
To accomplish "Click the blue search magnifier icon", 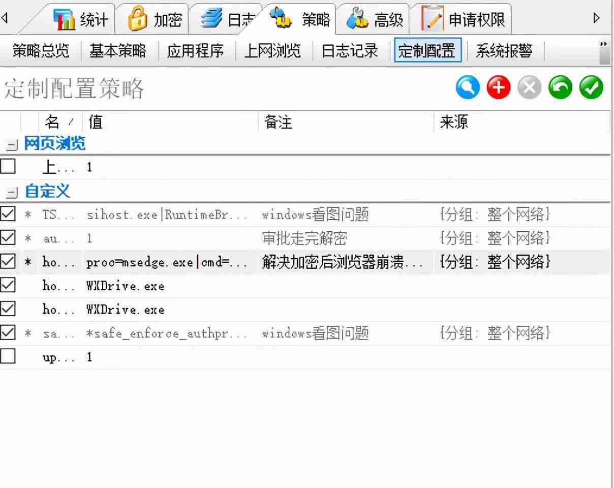I will (468, 88).
